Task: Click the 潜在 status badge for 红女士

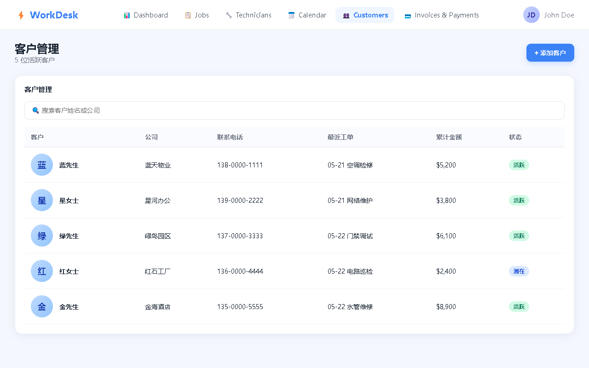Action: click(x=519, y=271)
